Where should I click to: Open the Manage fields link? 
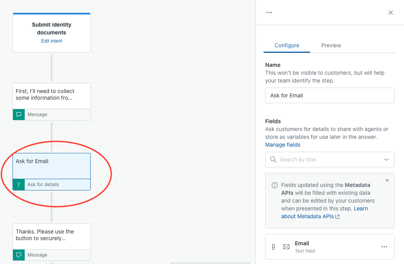click(x=283, y=145)
